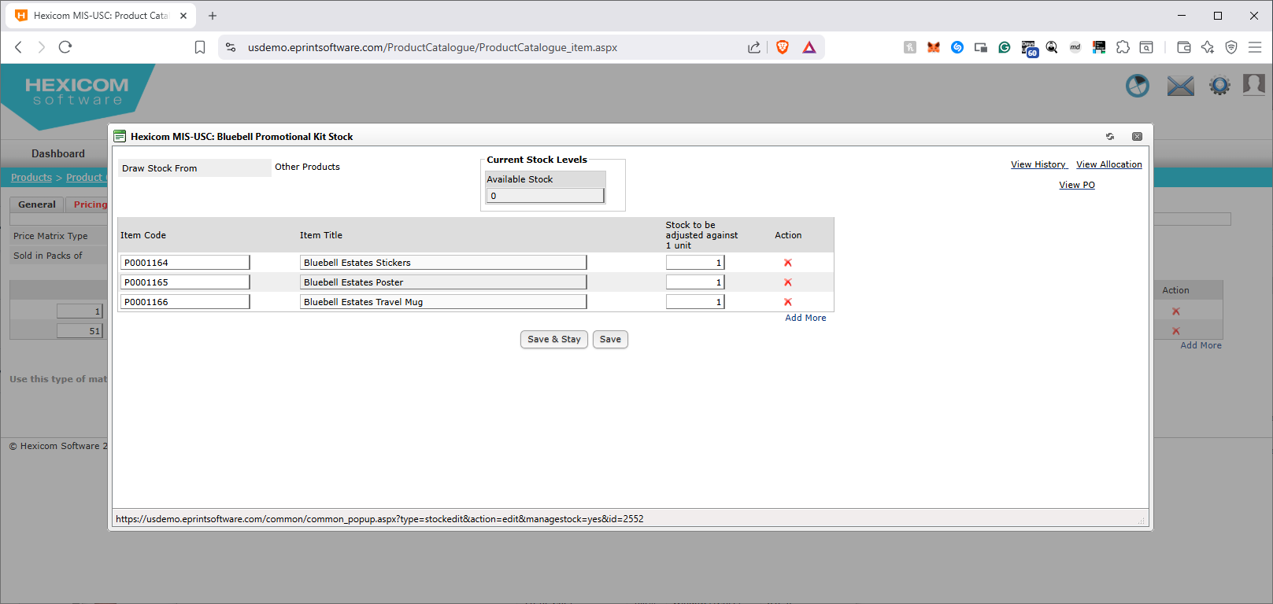Open the user profile icon

point(1254,84)
